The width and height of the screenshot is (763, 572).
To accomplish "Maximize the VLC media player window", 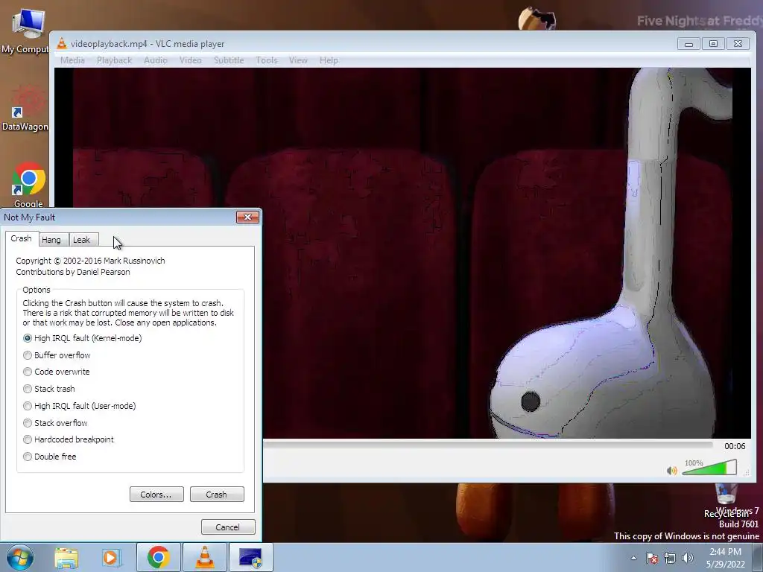I will pos(713,44).
